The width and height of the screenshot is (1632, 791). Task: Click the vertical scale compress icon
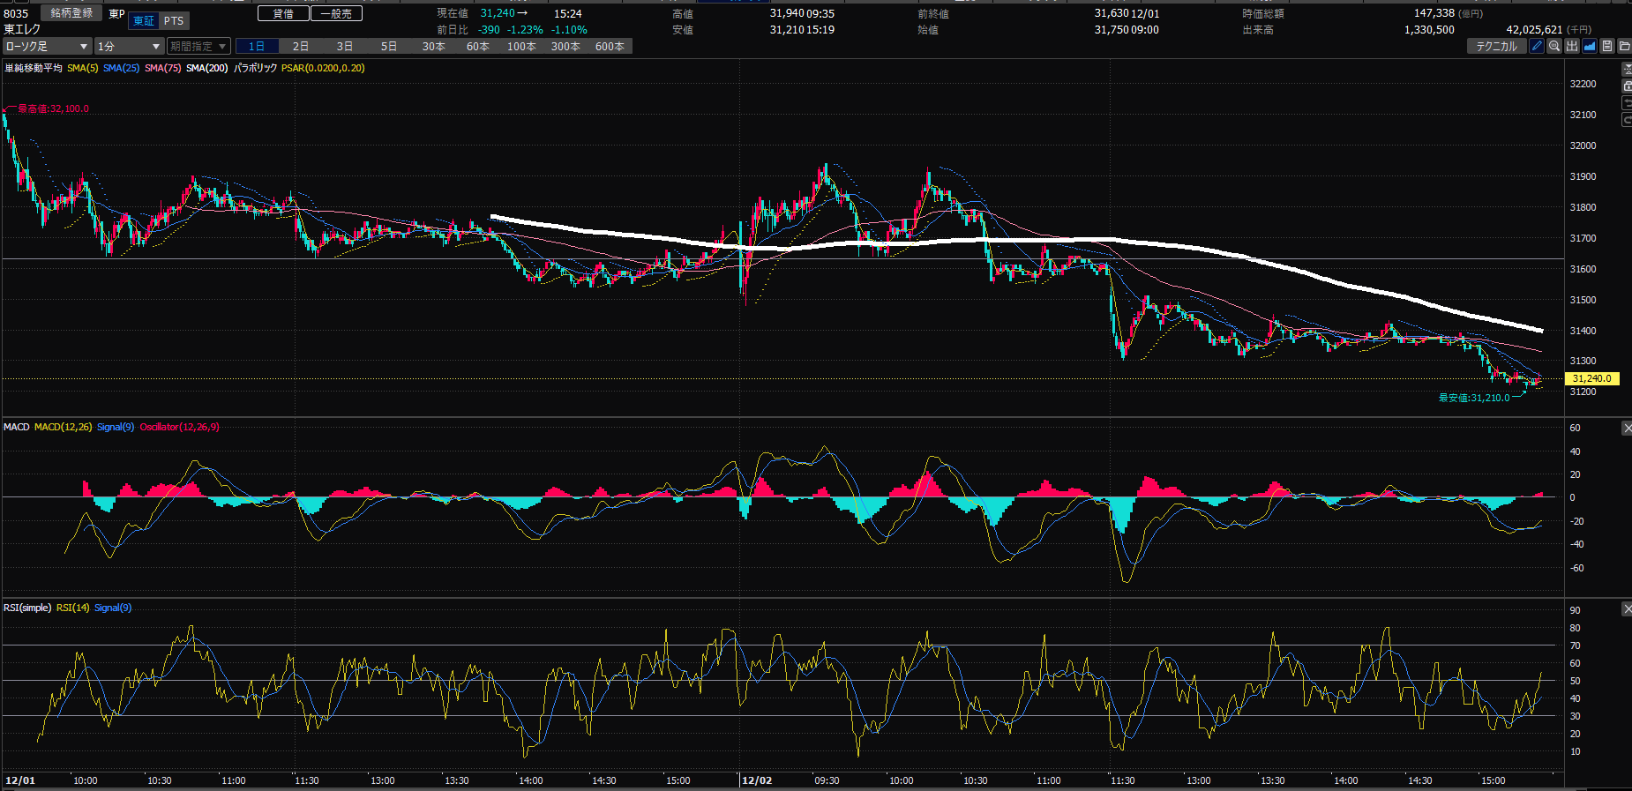(1627, 69)
